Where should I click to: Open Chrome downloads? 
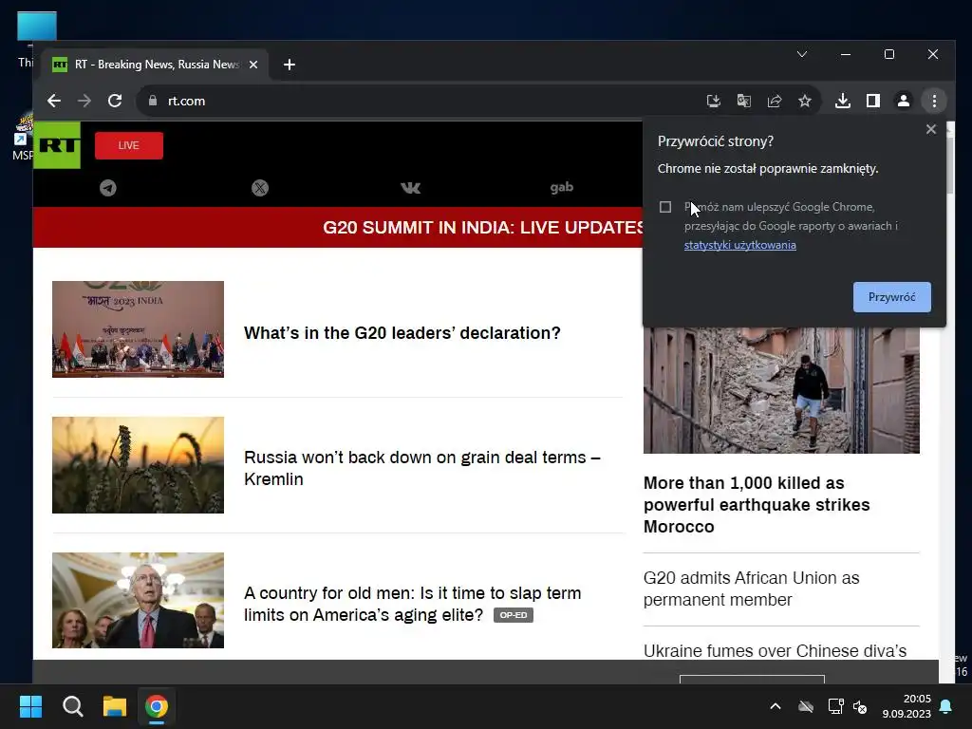843,101
